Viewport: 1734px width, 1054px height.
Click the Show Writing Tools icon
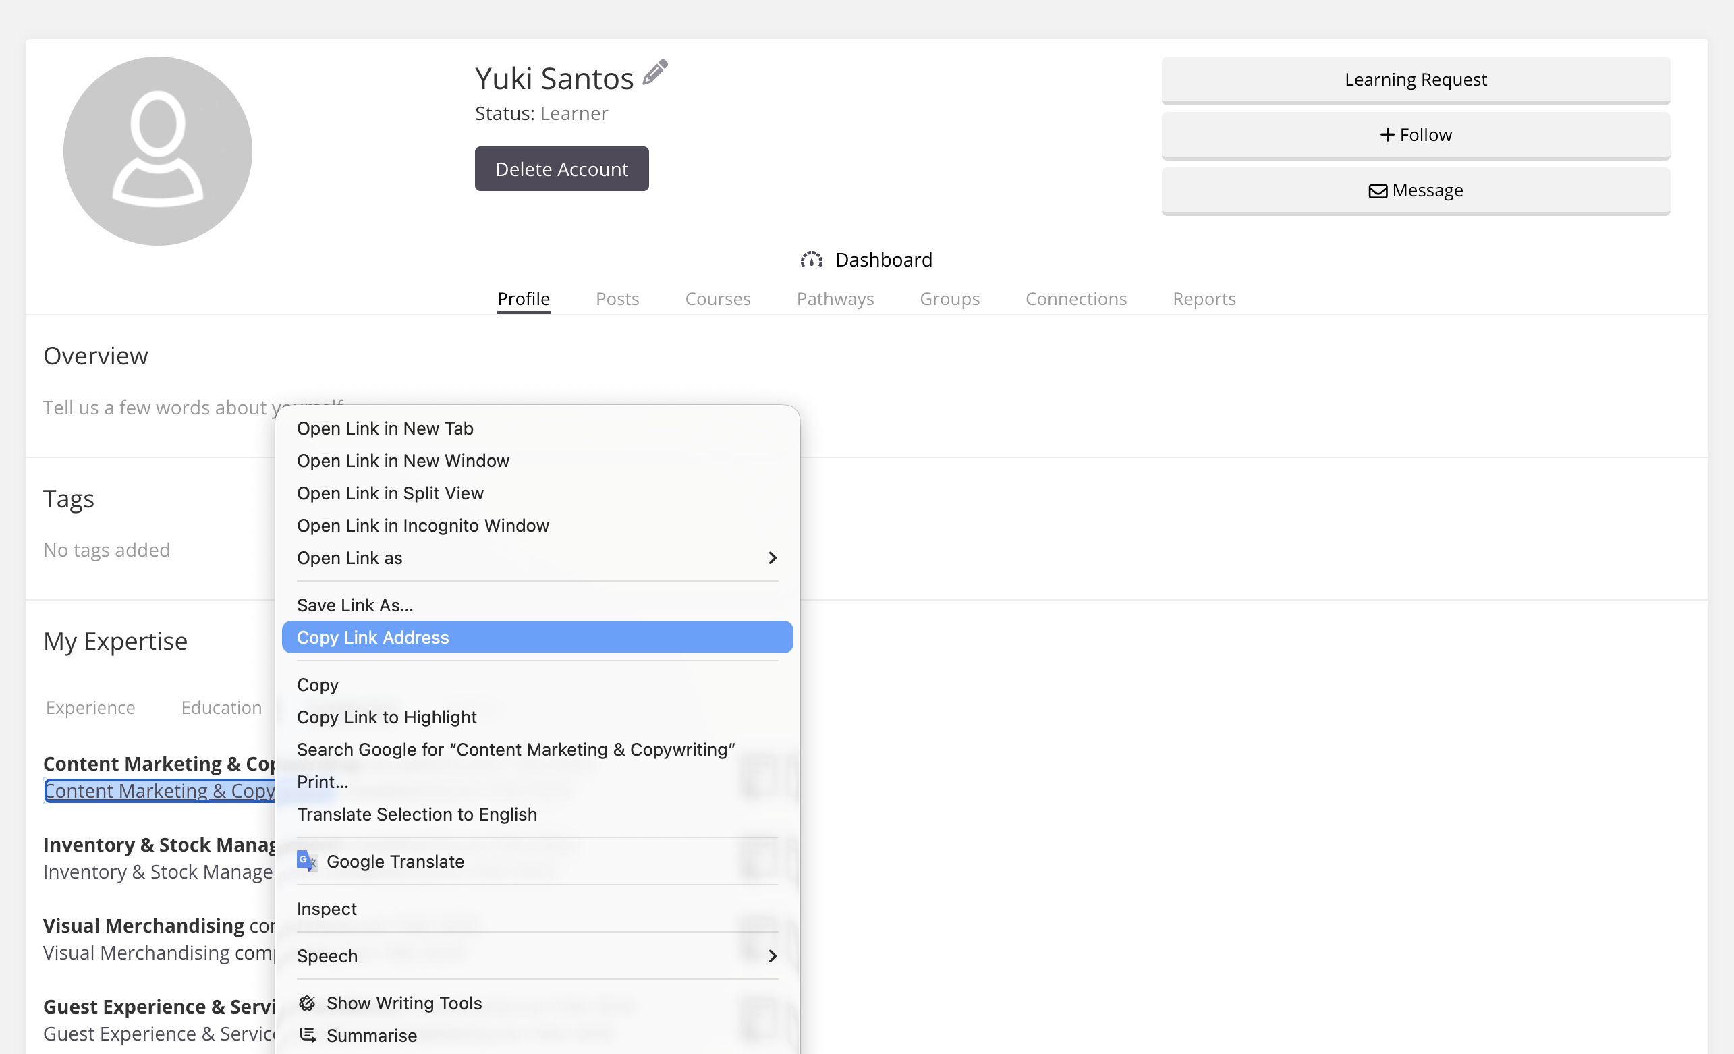click(307, 1003)
